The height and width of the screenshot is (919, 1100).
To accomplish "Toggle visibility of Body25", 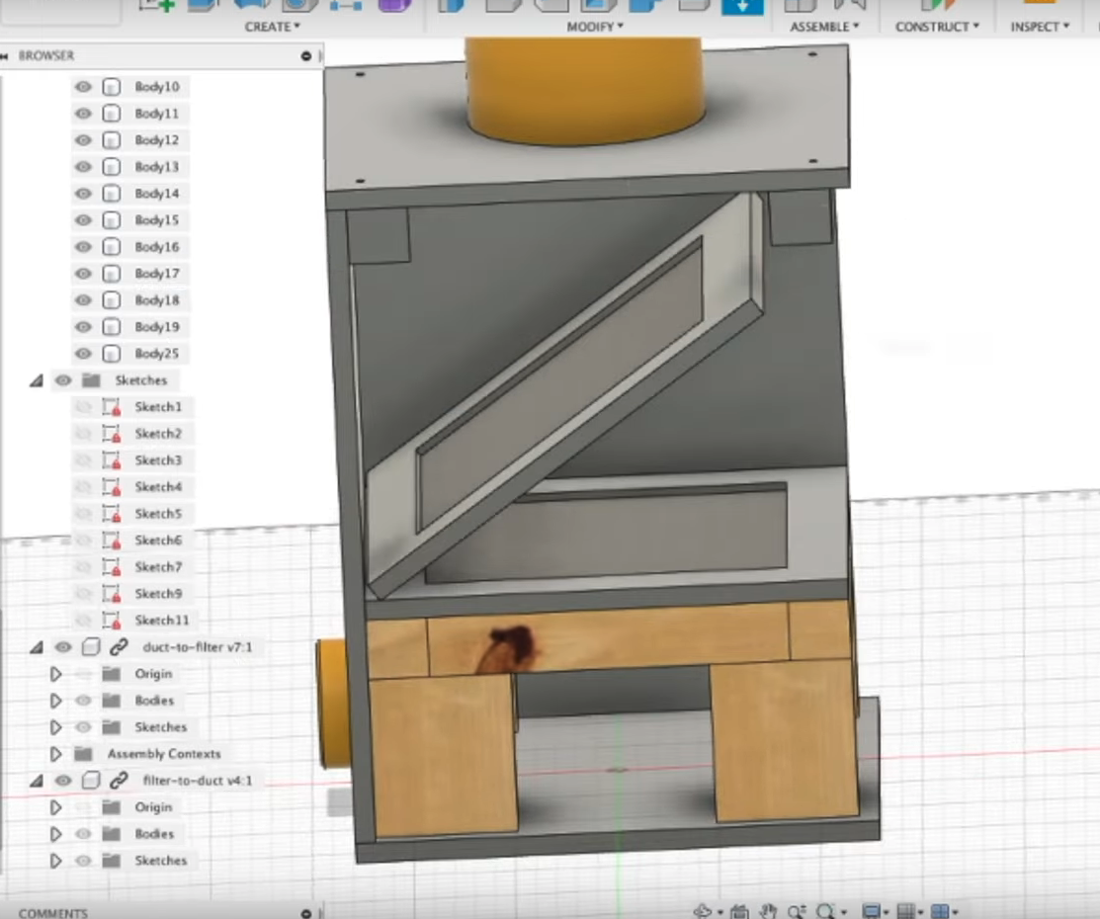I will pos(83,353).
